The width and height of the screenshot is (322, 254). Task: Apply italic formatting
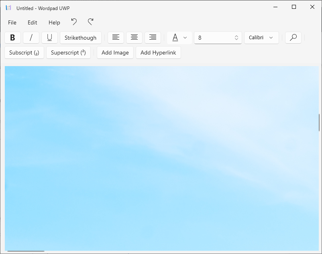pos(31,37)
